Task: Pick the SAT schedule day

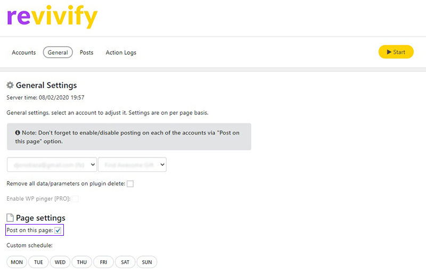Action: coord(125,262)
